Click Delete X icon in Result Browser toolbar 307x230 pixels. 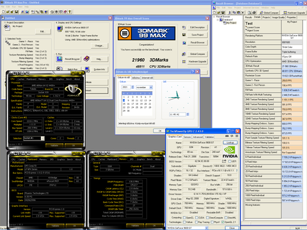click(242, 13)
